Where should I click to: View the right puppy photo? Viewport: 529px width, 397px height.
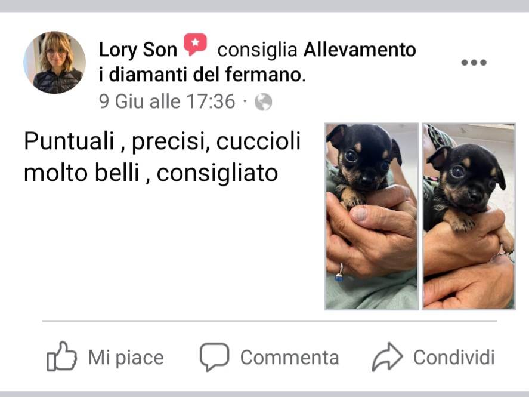click(x=469, y=216)
